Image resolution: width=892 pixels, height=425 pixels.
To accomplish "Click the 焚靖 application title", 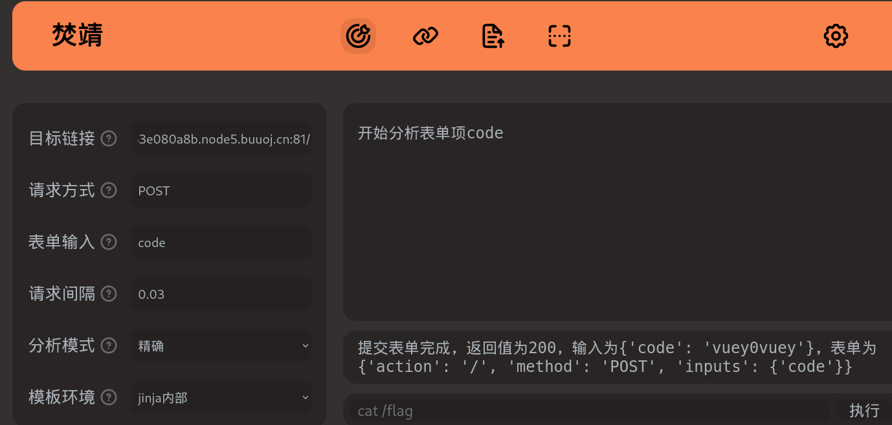I will click(77, 36).
